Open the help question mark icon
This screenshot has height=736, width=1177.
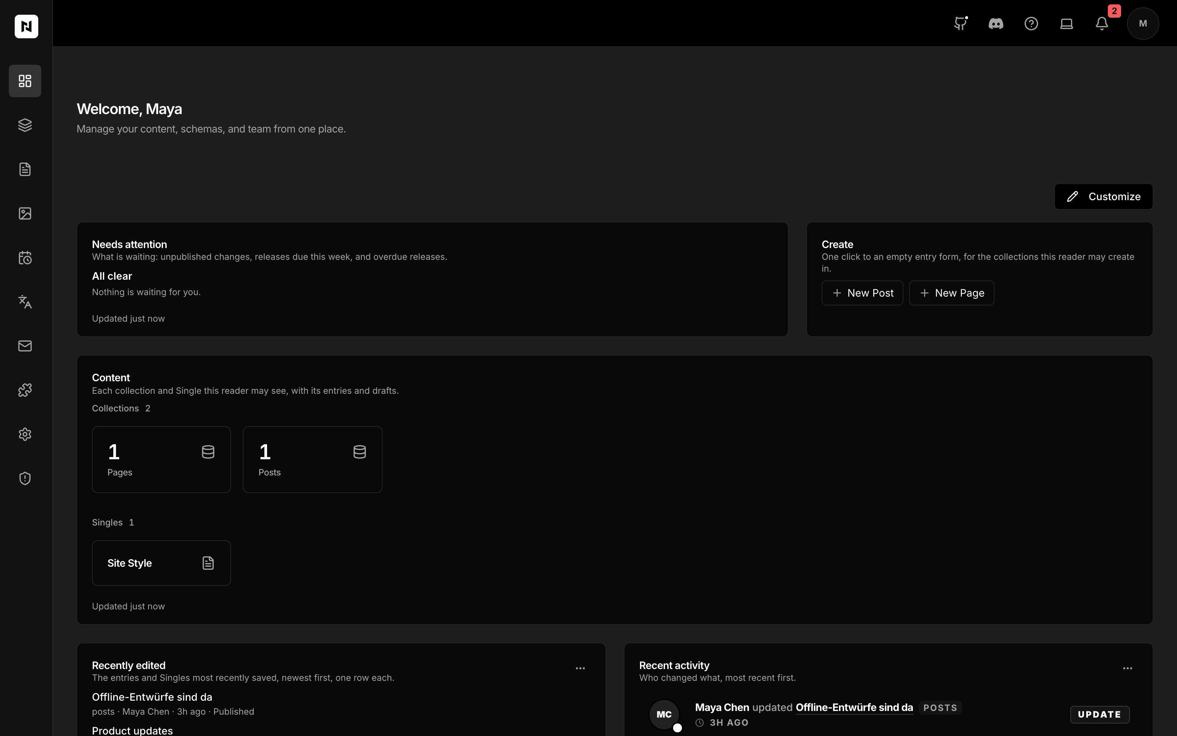(x=1031, y=23)
